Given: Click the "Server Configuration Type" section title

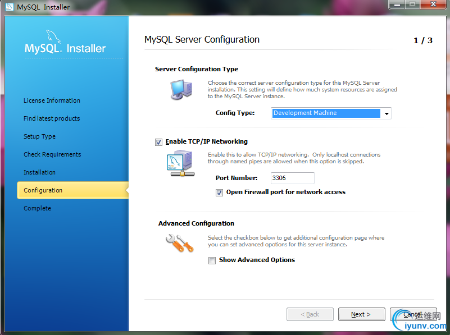Looking at the screenshot, I should (197, 69).
